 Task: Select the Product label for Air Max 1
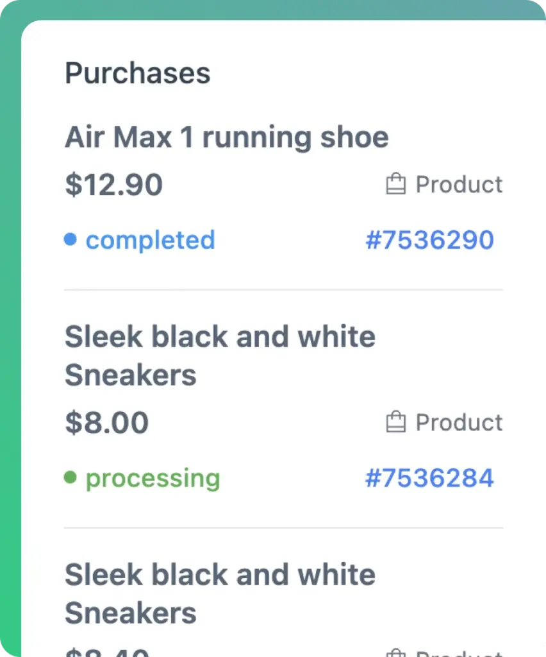(459, 184)
